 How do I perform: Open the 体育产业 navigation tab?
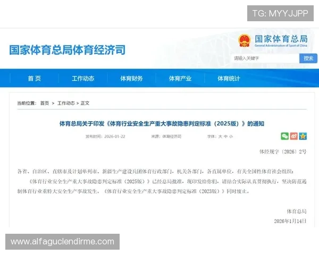pyautogui.click(x=180, y=79)
